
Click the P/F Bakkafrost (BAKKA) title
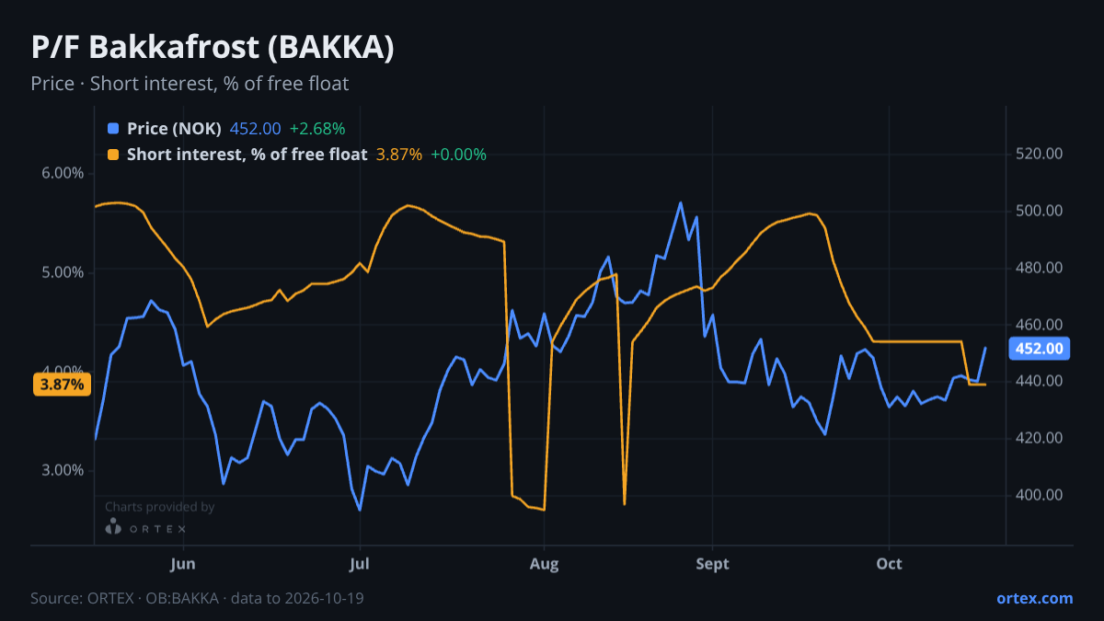pyautogui.click(x=213, y=47)
